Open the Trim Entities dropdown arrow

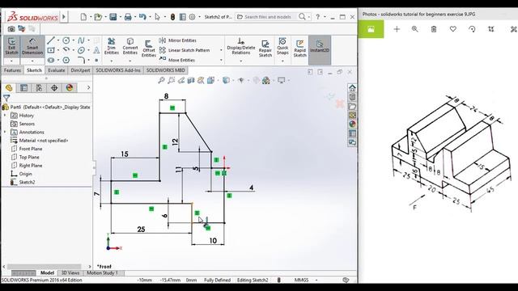112,61
